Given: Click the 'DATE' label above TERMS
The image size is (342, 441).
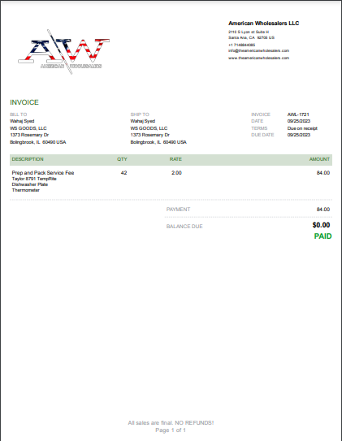Looking at the screenshot, I should click(x=257, y=121).
